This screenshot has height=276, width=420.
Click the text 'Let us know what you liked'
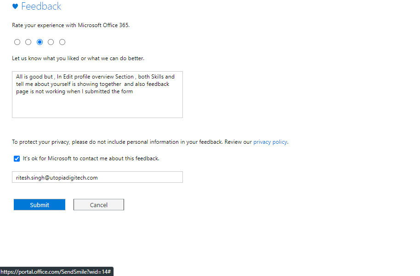click(x=45, y=58)
